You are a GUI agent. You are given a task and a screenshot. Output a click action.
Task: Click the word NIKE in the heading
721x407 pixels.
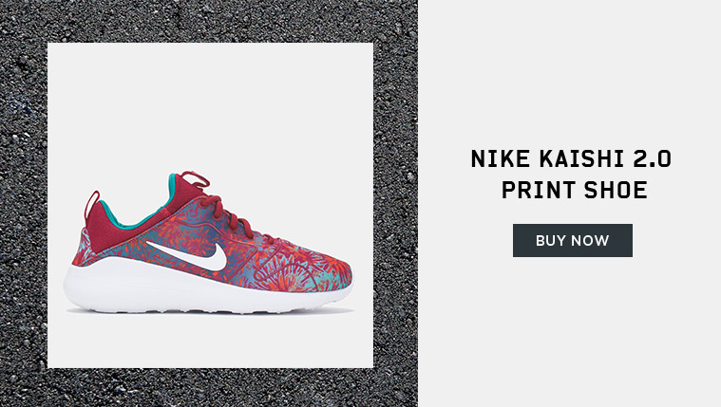point(501,159)
